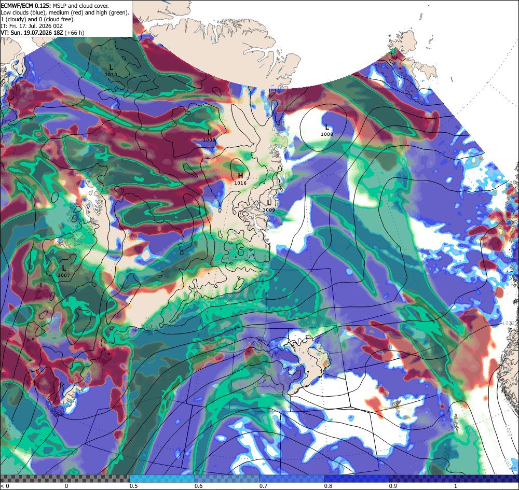
Task: Click the legend scale label "1"
Action: tap(456, 486)
